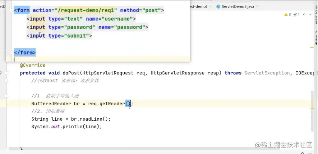Click the println method call
318x154 pixels.
[x=72, y=127]
